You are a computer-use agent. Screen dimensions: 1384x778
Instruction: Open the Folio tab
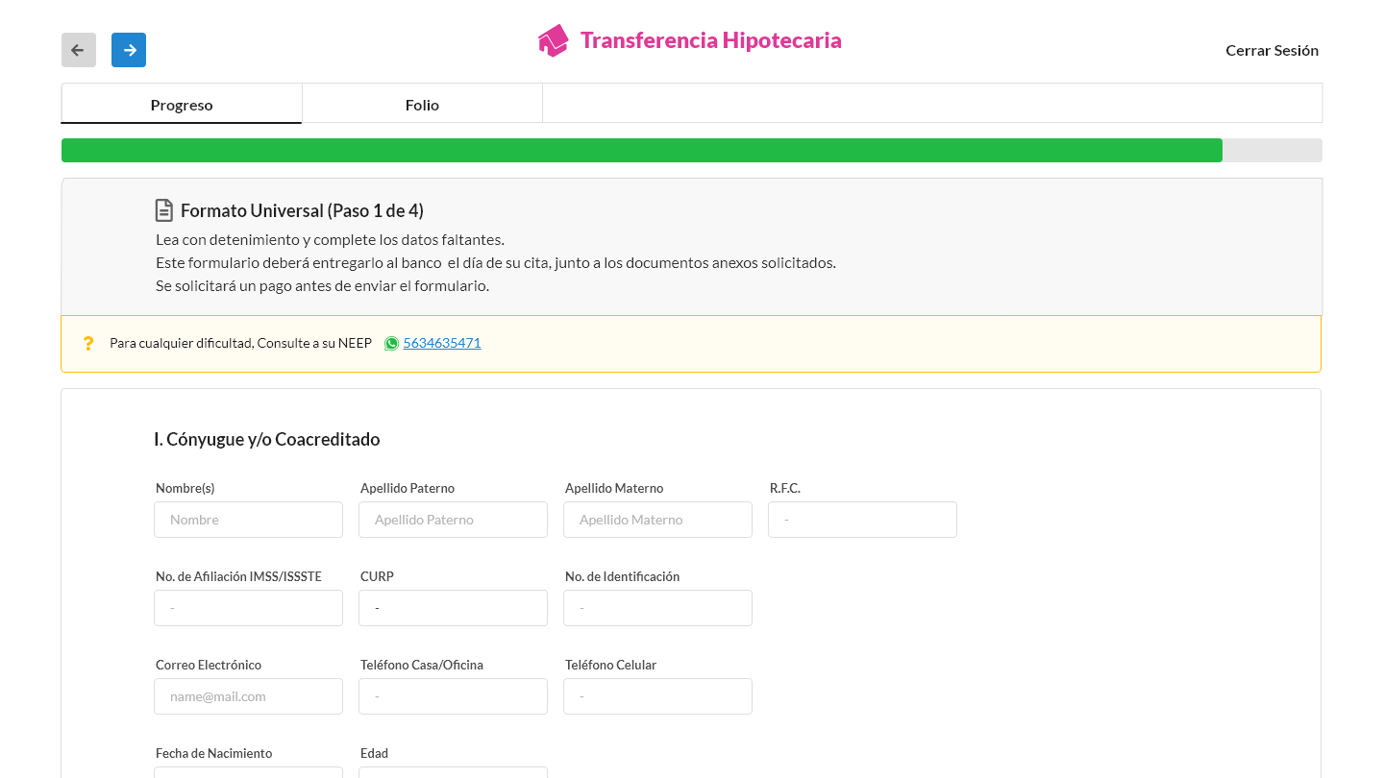422,104
